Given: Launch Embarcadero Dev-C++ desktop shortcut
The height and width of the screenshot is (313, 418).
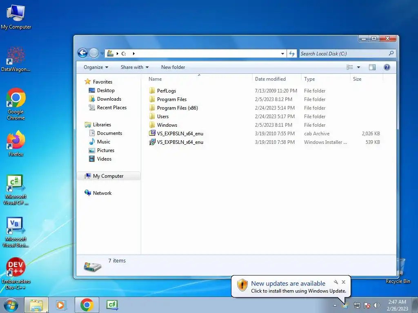Looking at the screenshot, I should pos(16,273).
